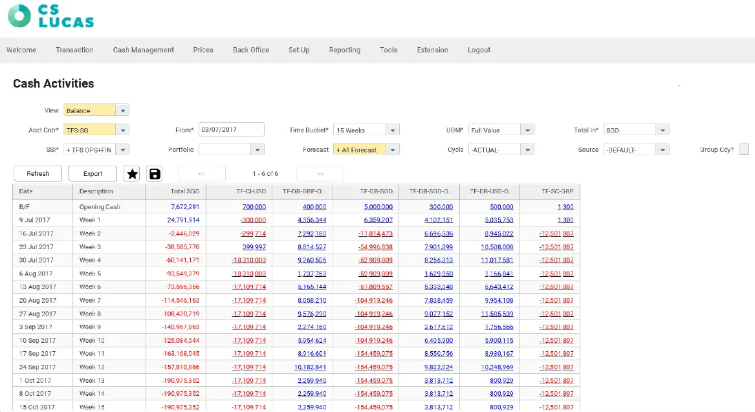755x412 pixels.
Task: Open the Portfolio dropdown
Action: [257, 149]
